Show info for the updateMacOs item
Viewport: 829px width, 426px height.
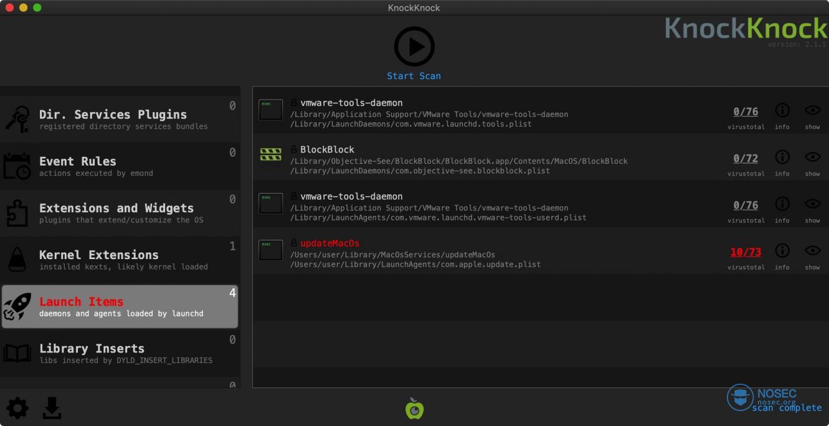[782, 251]
